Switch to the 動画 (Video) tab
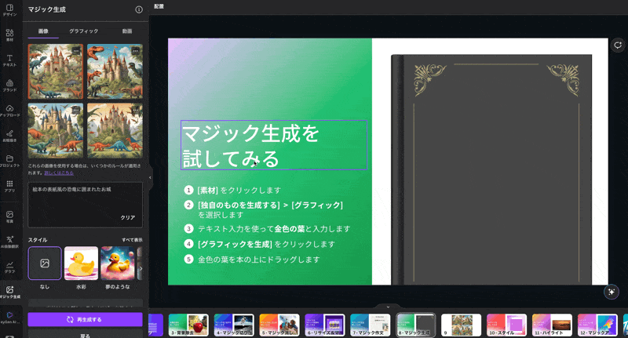628x338 pixels. [127, 31]
